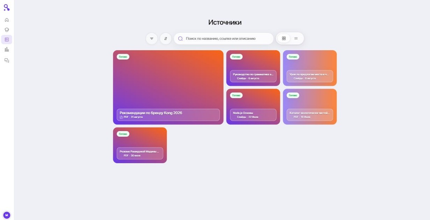Click the title Node.js Основы
This screenshot has width=430, height=220.
[x=243, y=113]
